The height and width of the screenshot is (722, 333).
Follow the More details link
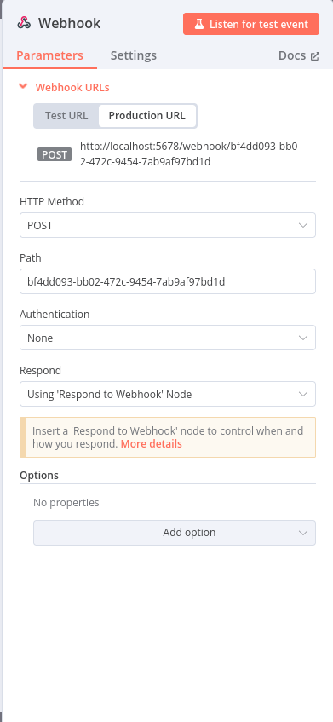(152, 444)
